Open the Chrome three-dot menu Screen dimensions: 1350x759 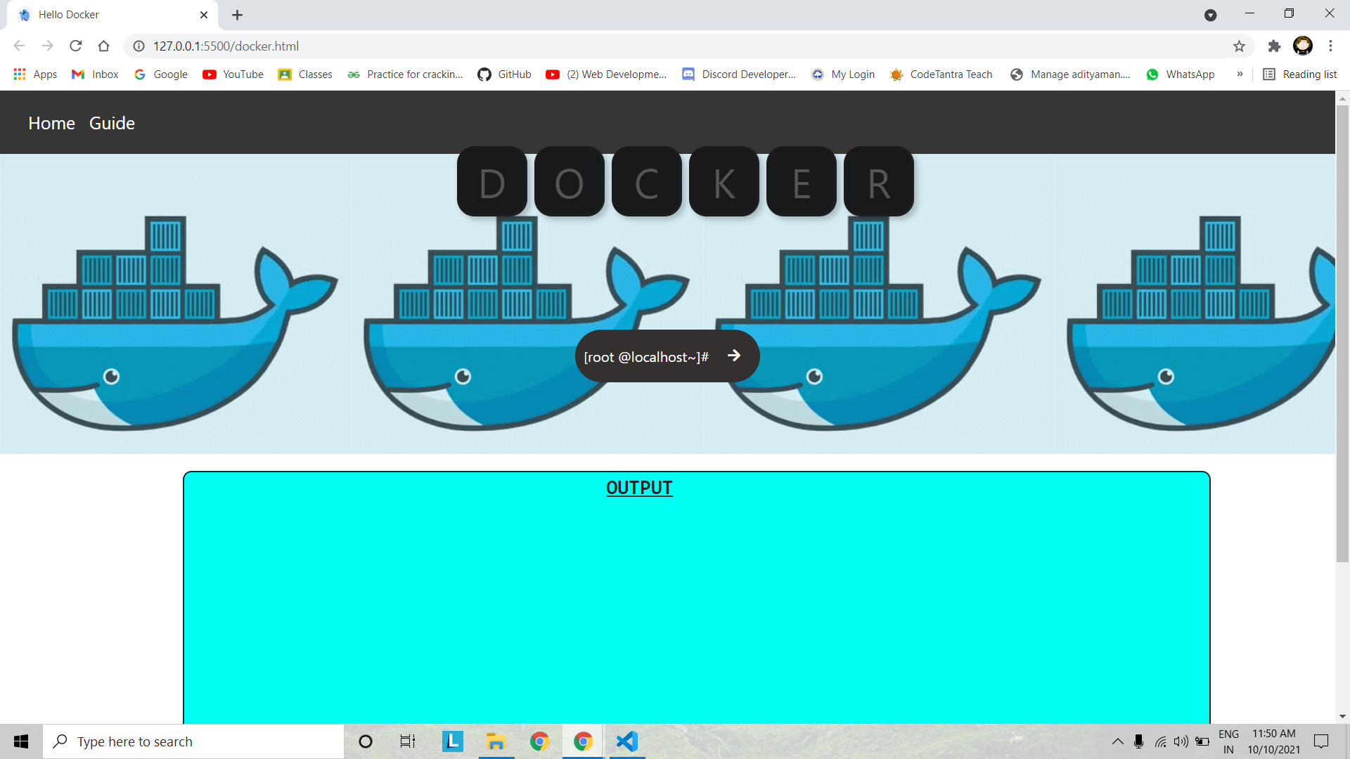(1330, 46)
